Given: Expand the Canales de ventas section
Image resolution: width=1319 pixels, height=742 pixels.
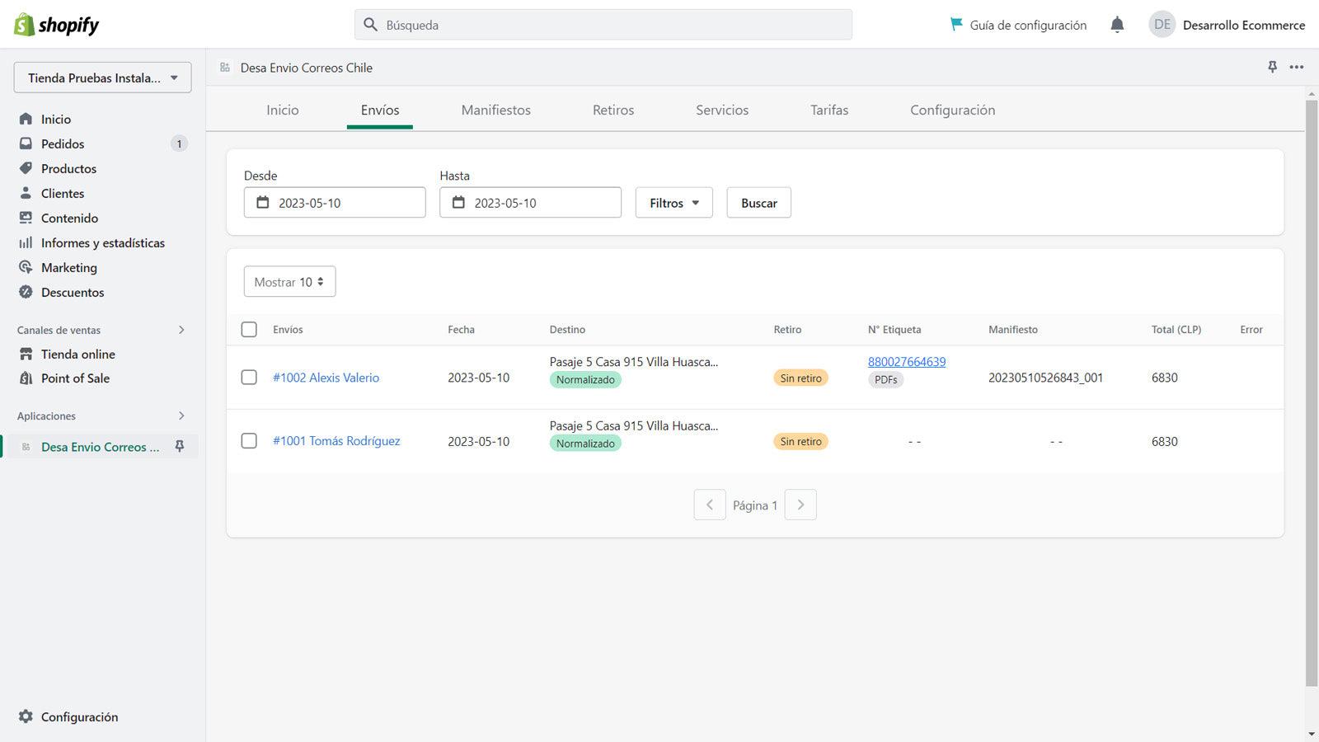Looking at the screenshot, I should [x=181, y=330].
